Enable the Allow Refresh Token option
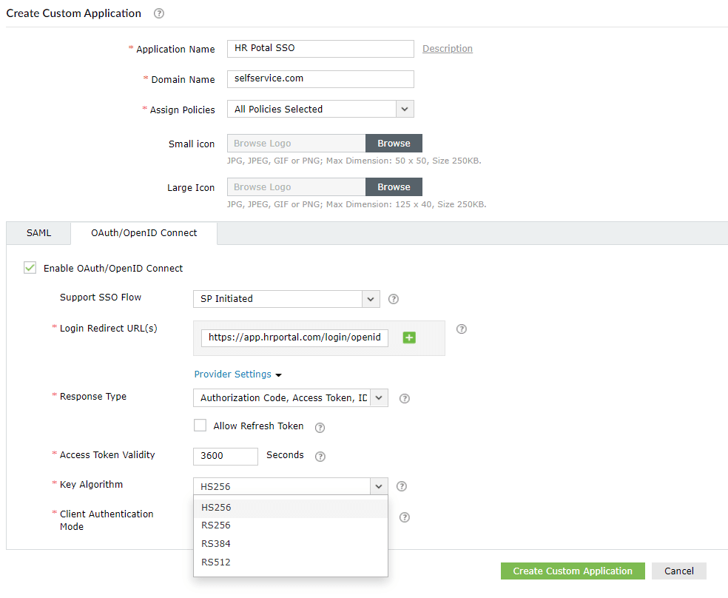This screenshot has height=598, width=728. pos(200,426)
